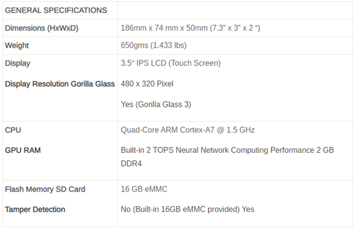
Task: Select the CPU row label
Action: pos(13,130)
